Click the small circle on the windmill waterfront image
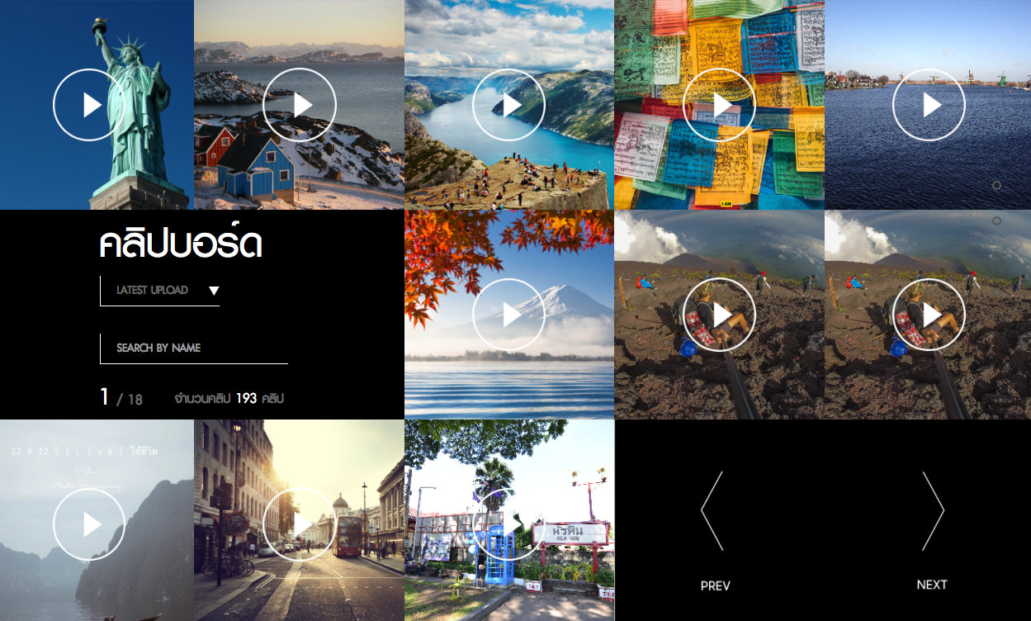Image resolution: width=1031 pixels, height=621 pixels. [996, 186]
